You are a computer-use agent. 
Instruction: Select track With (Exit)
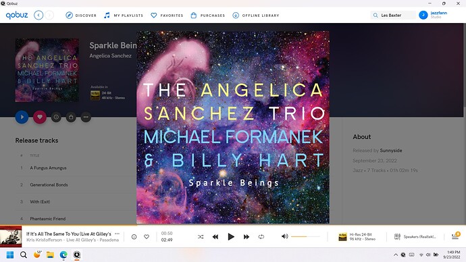pos(40,202)
